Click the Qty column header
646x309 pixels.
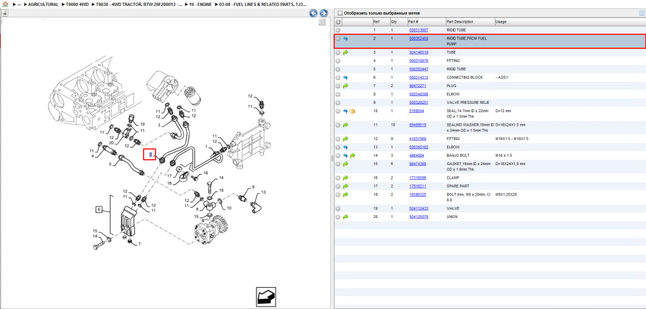398,22
